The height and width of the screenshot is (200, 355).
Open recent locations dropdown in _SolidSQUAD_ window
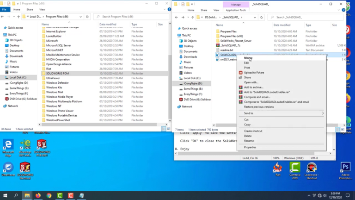point(188,17)
